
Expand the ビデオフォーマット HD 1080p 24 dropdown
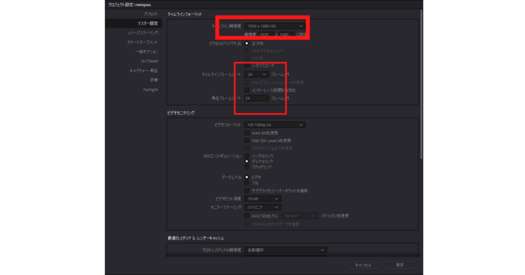pyautogui.click(x=274, y=125)
